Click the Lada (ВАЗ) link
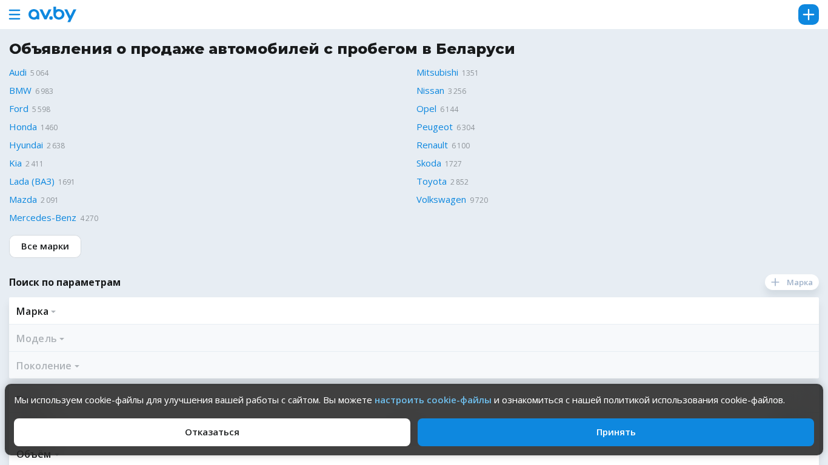 32,182
